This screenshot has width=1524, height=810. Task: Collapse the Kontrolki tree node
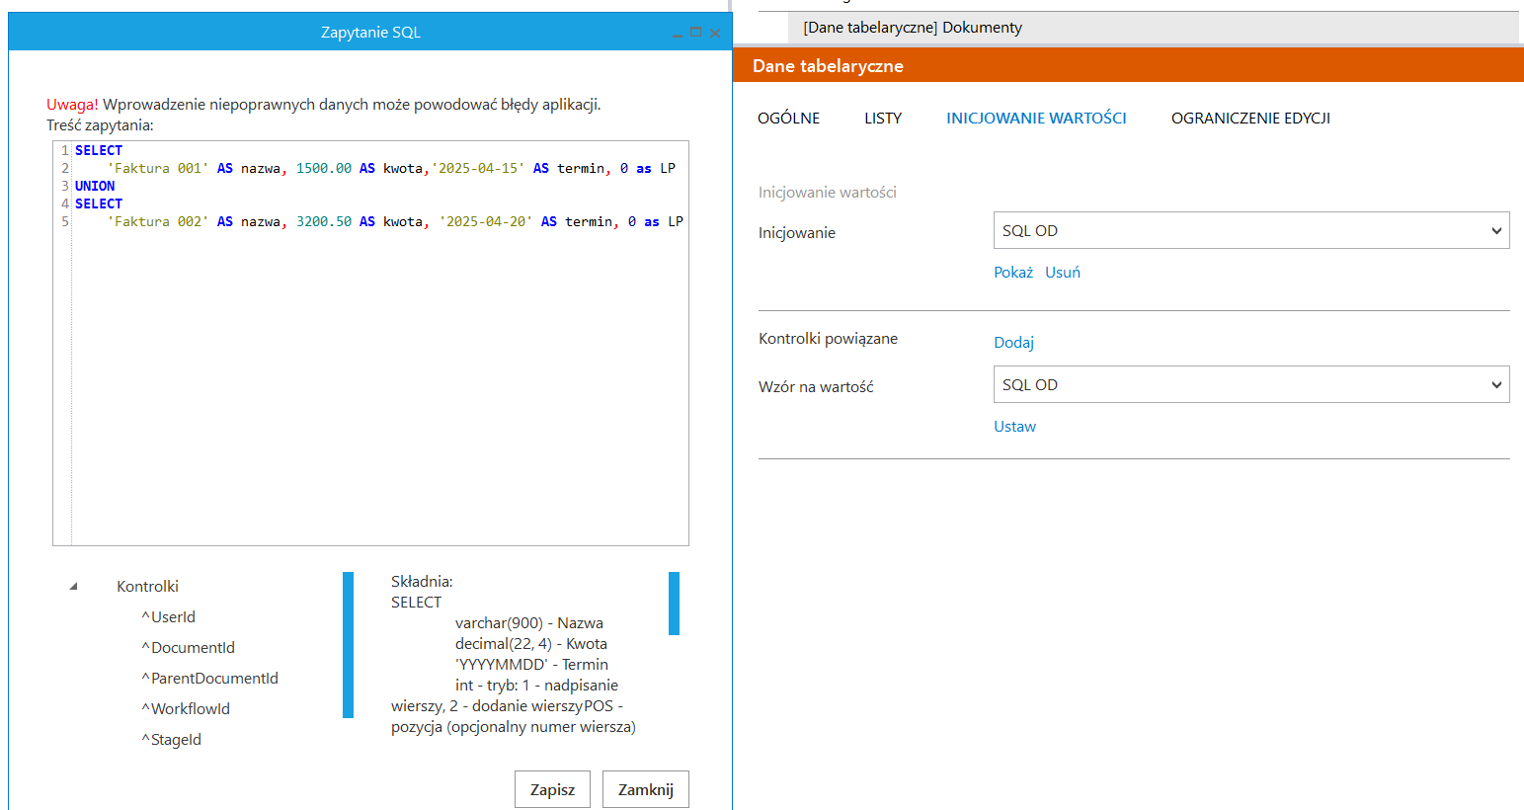73,587
